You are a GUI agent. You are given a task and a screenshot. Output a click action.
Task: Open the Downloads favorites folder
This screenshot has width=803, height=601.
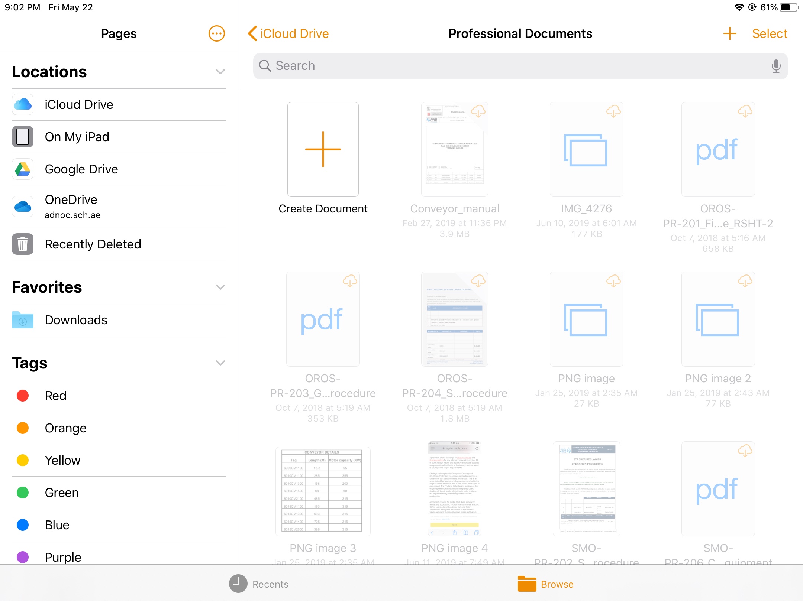(76, 320)
